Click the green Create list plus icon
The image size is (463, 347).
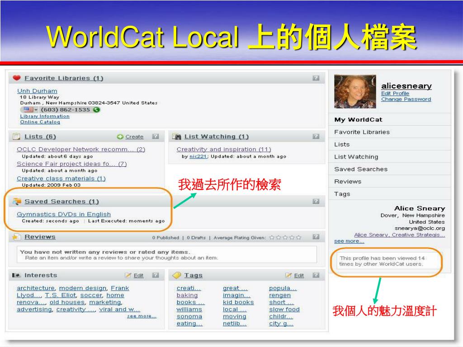(120, 136)
